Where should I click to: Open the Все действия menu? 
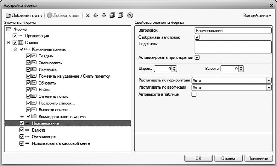tap(257, 15)
